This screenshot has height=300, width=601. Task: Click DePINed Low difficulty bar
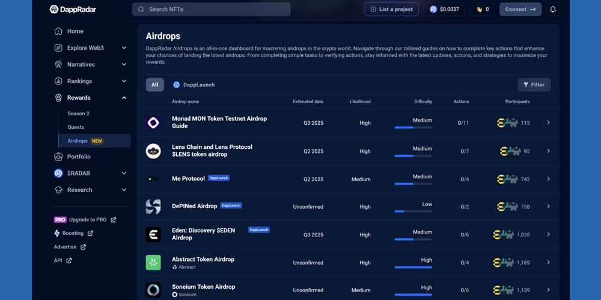click(413, 211)
